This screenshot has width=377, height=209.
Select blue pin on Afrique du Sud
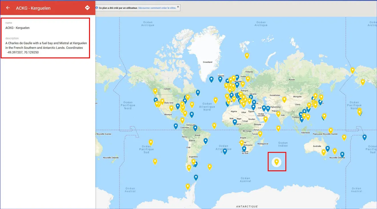(244, 149)
